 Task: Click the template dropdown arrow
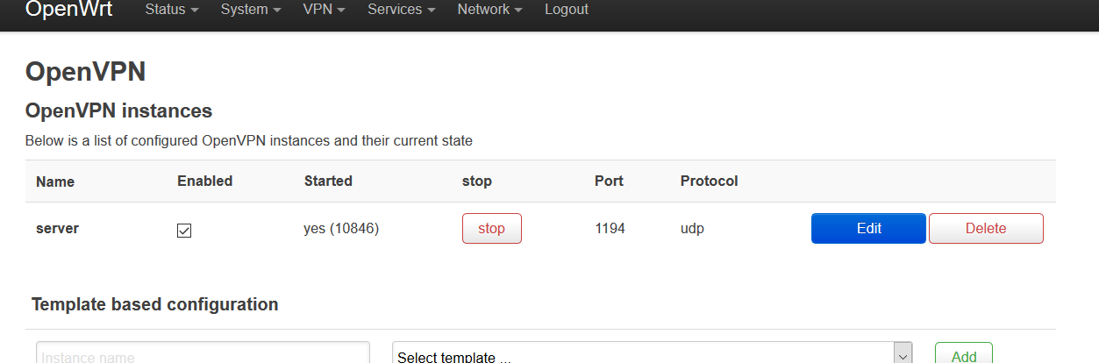(903, 355)
